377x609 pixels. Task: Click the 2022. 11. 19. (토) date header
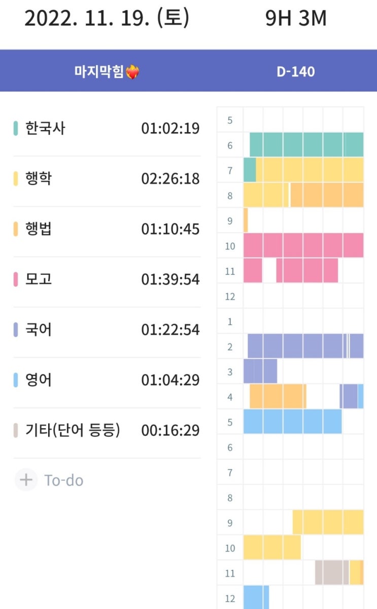[107, 18]
